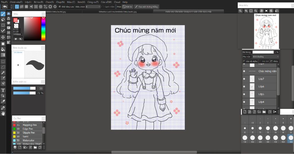
Task: Hide layer Lớp4
Action: point(244,102)
